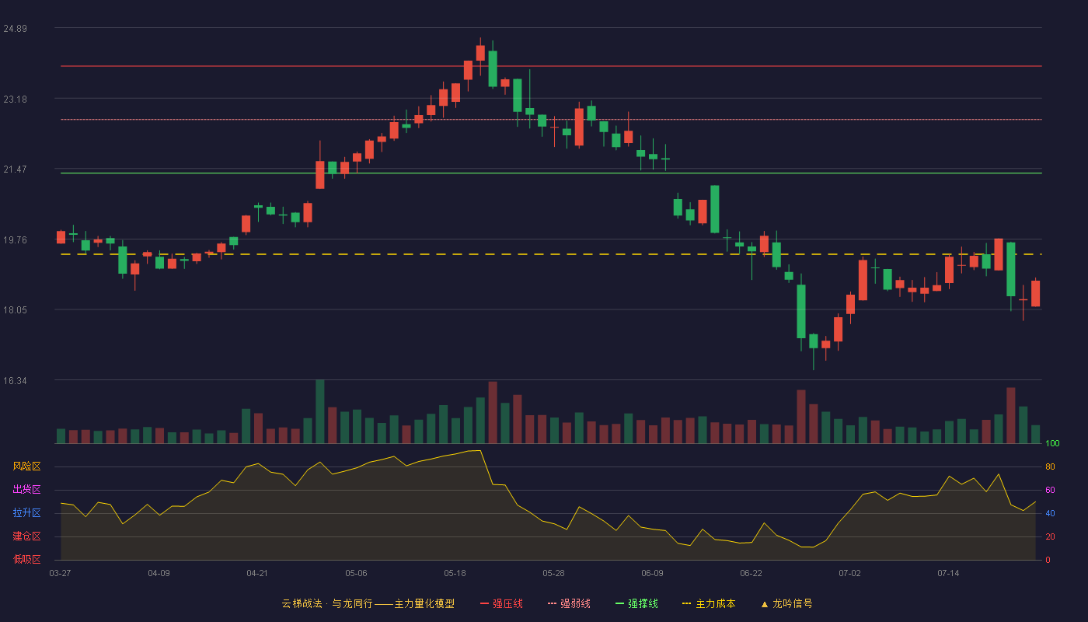Click the 05-18 date axis label

(455, 573)
